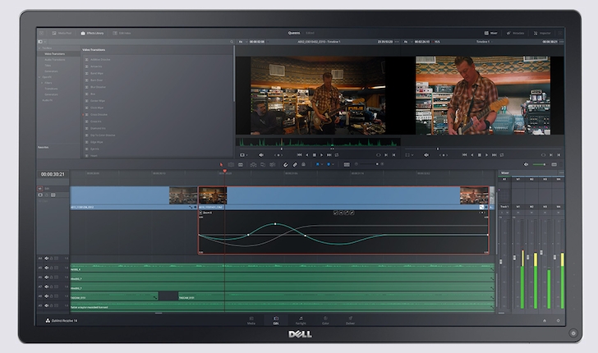
Task: Switch to the Media page
Action: (251, 321)
